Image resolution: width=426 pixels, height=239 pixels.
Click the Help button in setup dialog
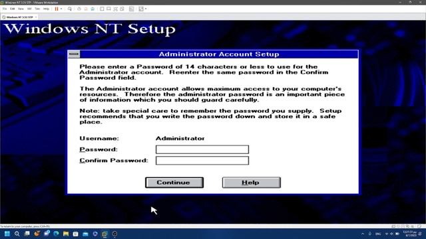pyautogui.click(x=252, y=183)
